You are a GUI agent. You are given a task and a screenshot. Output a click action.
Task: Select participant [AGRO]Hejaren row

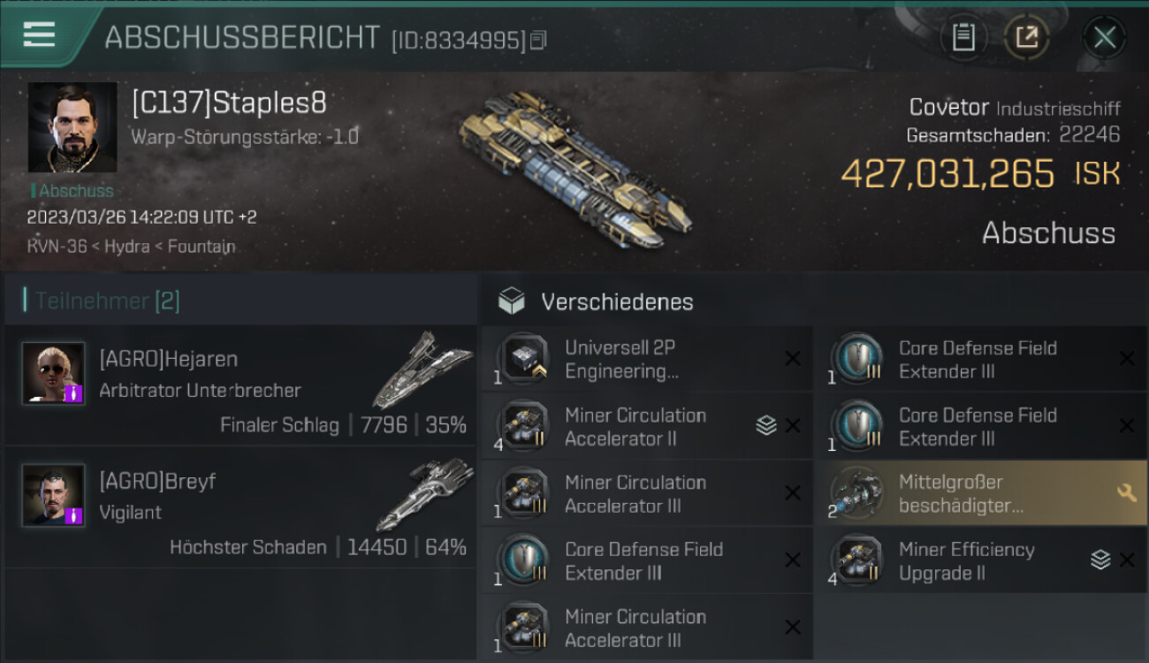(x=240, y=385)
